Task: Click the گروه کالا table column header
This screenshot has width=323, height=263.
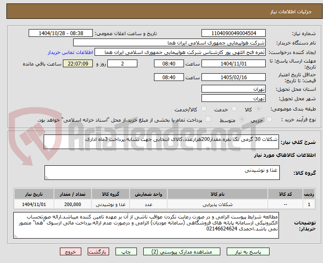Action: 110,194
